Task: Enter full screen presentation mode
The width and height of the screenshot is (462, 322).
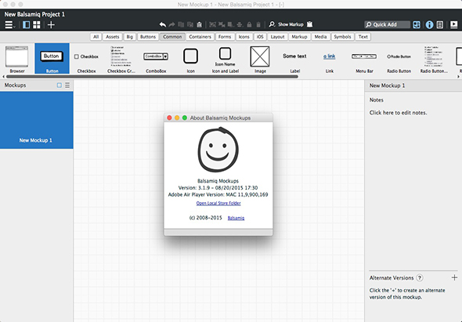Action: pos(453,24)
